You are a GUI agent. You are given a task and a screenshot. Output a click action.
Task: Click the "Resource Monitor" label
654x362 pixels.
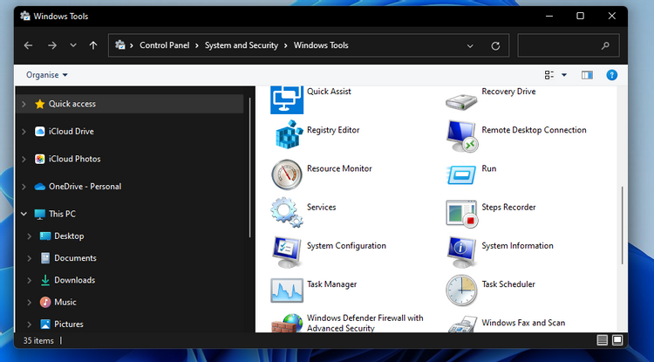click(x=339, y=169)
